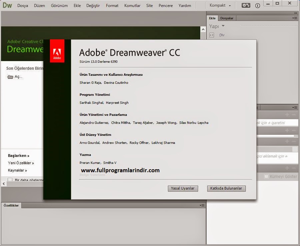
Task: Expand the Kompakt workspace dropdown
Action: [220, 5]
